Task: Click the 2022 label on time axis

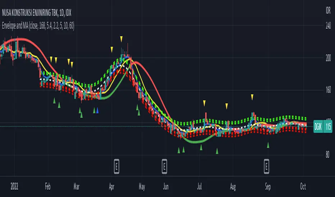Action: coord(14,187)
